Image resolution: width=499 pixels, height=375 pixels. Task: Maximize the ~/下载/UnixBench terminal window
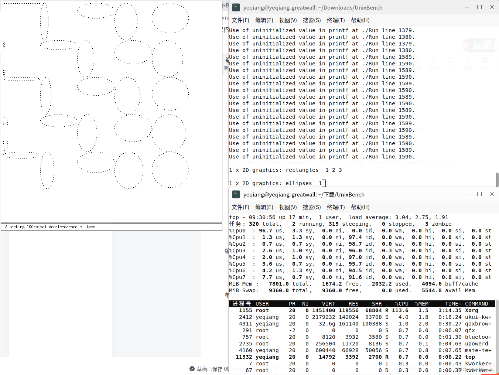coord(479,194)
